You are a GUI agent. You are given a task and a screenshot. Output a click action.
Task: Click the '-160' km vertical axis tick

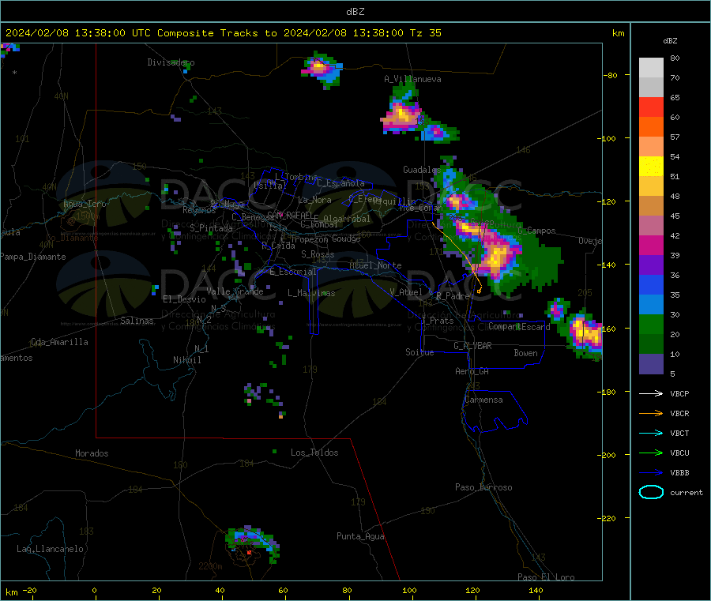pyautogui.click(x=608, y=329)
